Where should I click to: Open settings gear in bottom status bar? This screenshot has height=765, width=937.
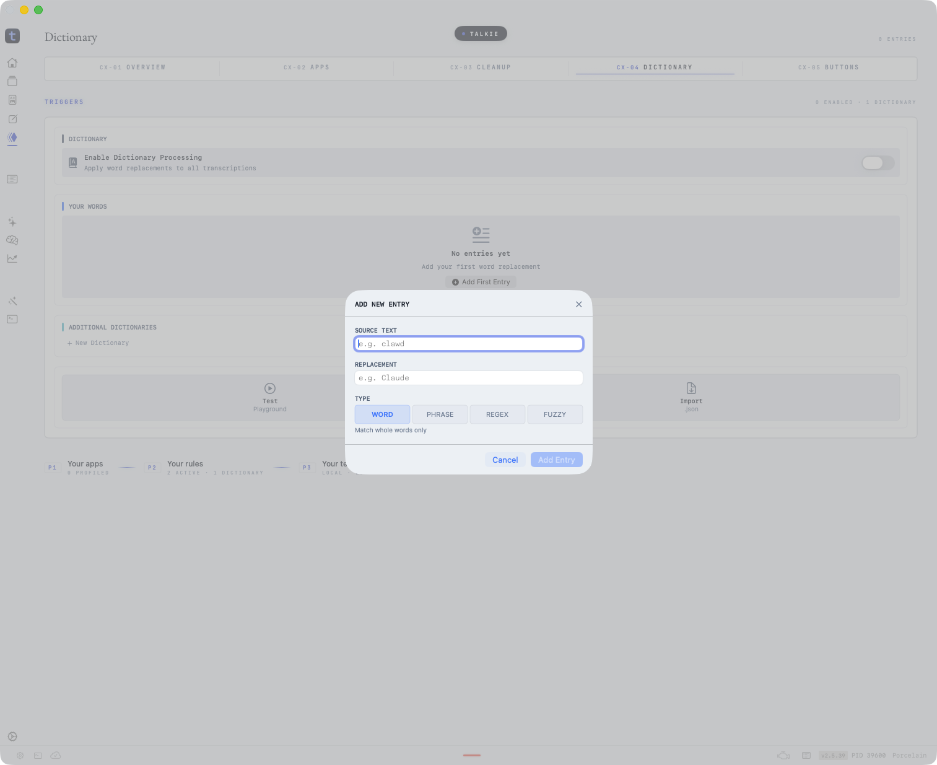[x=20, y=756]
